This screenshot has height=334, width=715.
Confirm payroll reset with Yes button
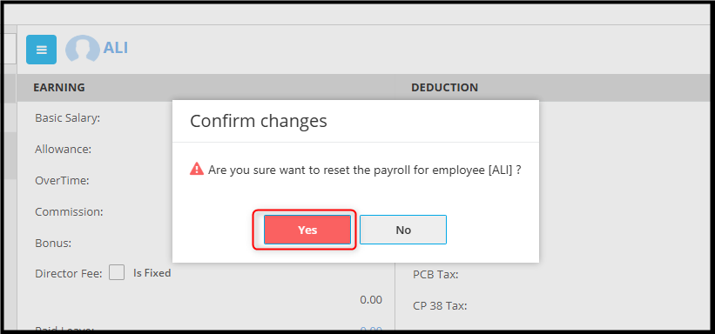point(307,230)
